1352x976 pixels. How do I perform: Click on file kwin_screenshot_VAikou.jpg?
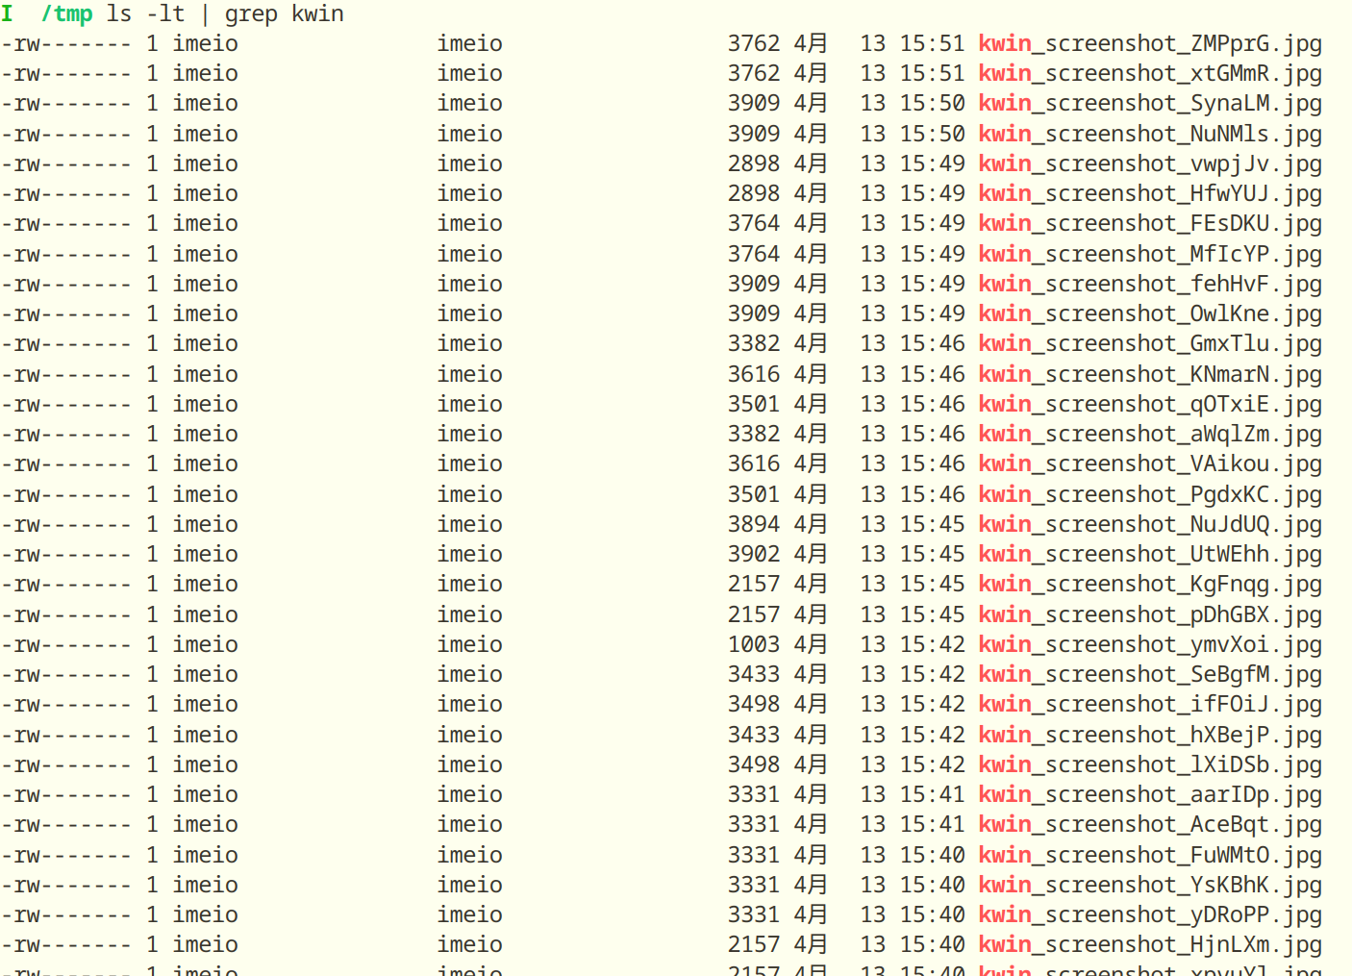1150,464
